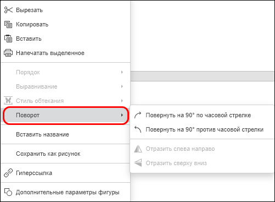The width and height of the screenshot is (275, 202).
Task: Expand the arrow next to Стиль обтекания
Action: [x=122, y=101]
